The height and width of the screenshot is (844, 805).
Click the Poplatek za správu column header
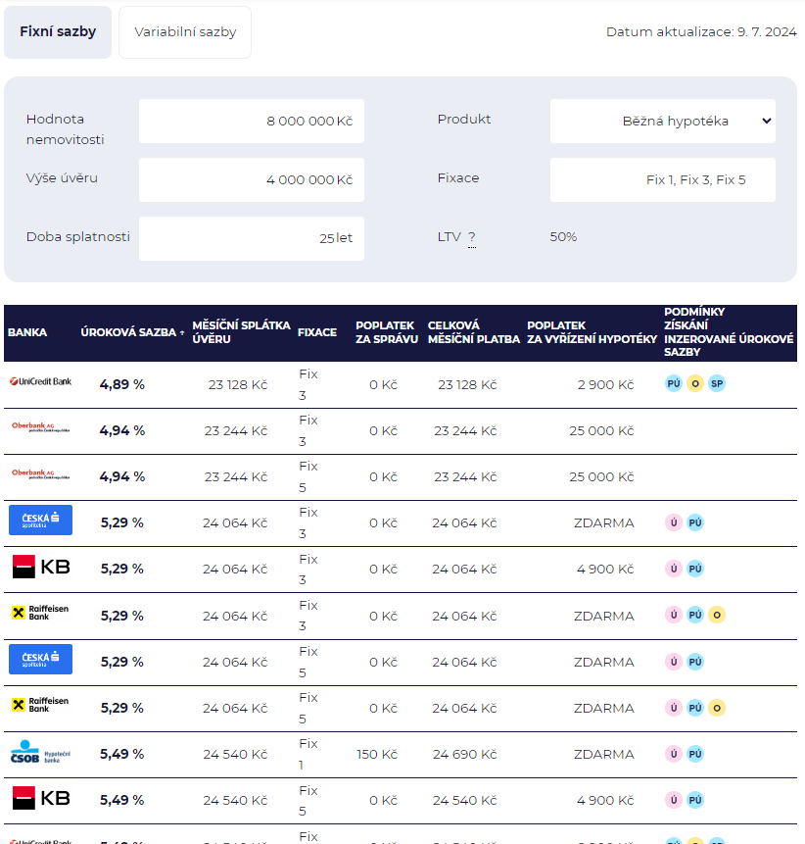pos(387,332)
